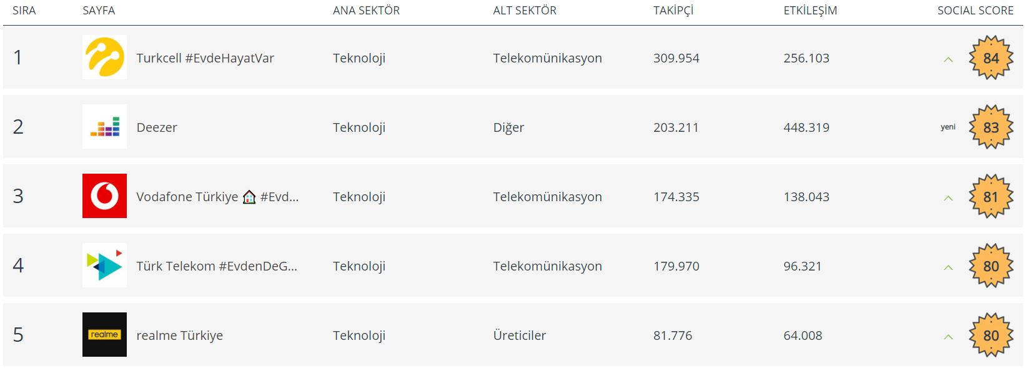The height and width of the screenshot is (368, 1030).
Task: Click the 'yeni' label in Deezer row
Action: pyautogui.click(x=948, y=127)
